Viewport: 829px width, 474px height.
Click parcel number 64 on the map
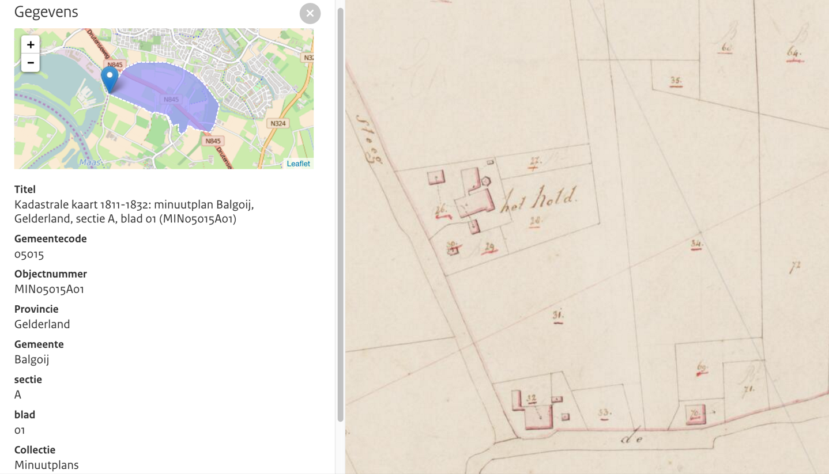pyautogui.click(x=794, y=54)
